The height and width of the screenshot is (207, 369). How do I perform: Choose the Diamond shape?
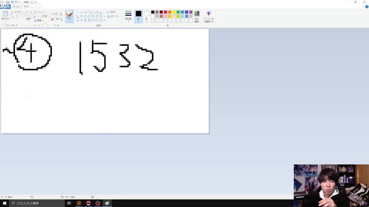click(x=81, y=16)
